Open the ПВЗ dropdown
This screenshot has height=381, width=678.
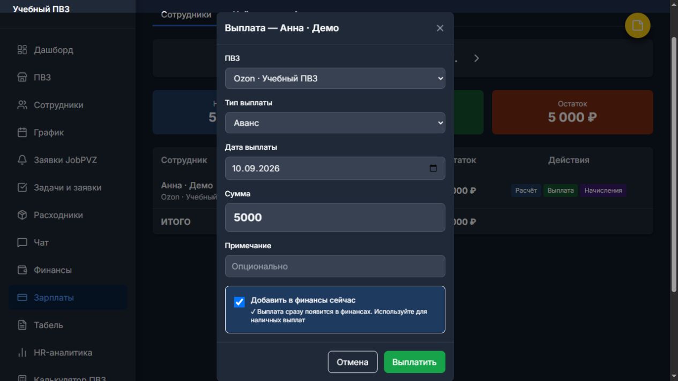tap(335, 78)
